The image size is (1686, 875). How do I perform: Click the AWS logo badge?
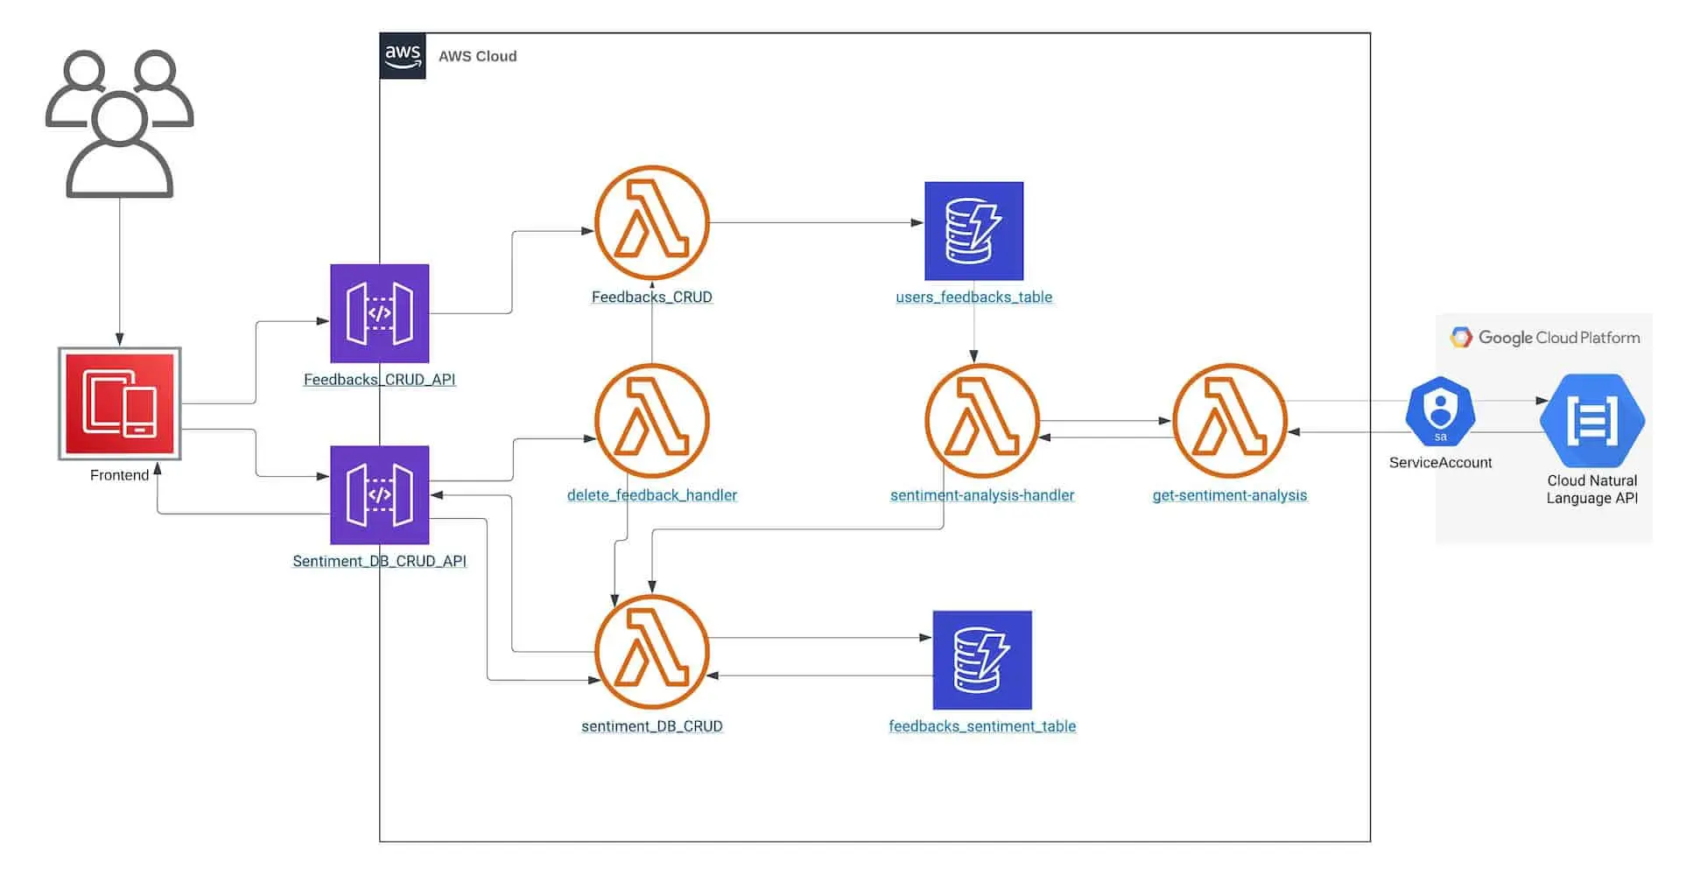pyautogui.click(x=403, y=56)
